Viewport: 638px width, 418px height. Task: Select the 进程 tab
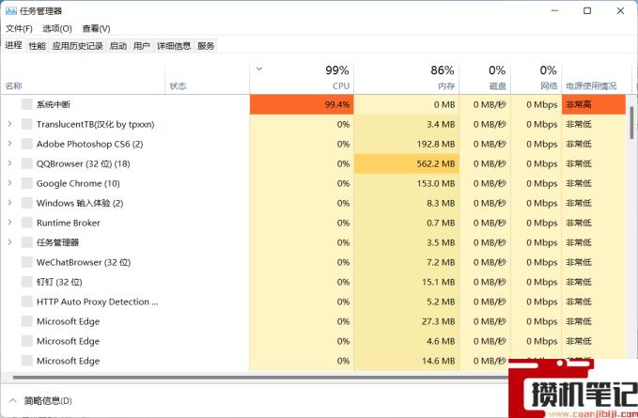[13, 45]
